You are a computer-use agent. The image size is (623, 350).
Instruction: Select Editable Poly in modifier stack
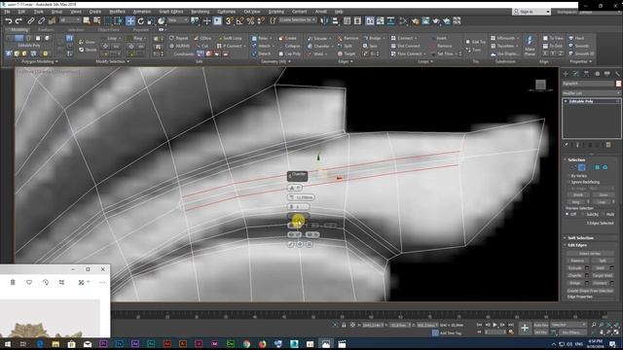(581, 101)
